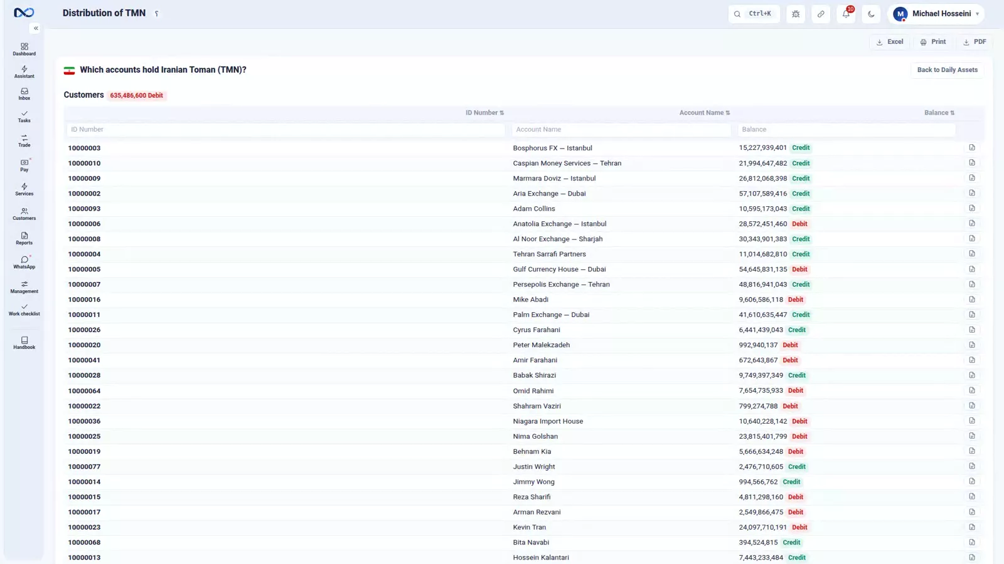Open Michael Hosseini user menu
Viewport: 1004px width, 564px height.
point(936,14)
